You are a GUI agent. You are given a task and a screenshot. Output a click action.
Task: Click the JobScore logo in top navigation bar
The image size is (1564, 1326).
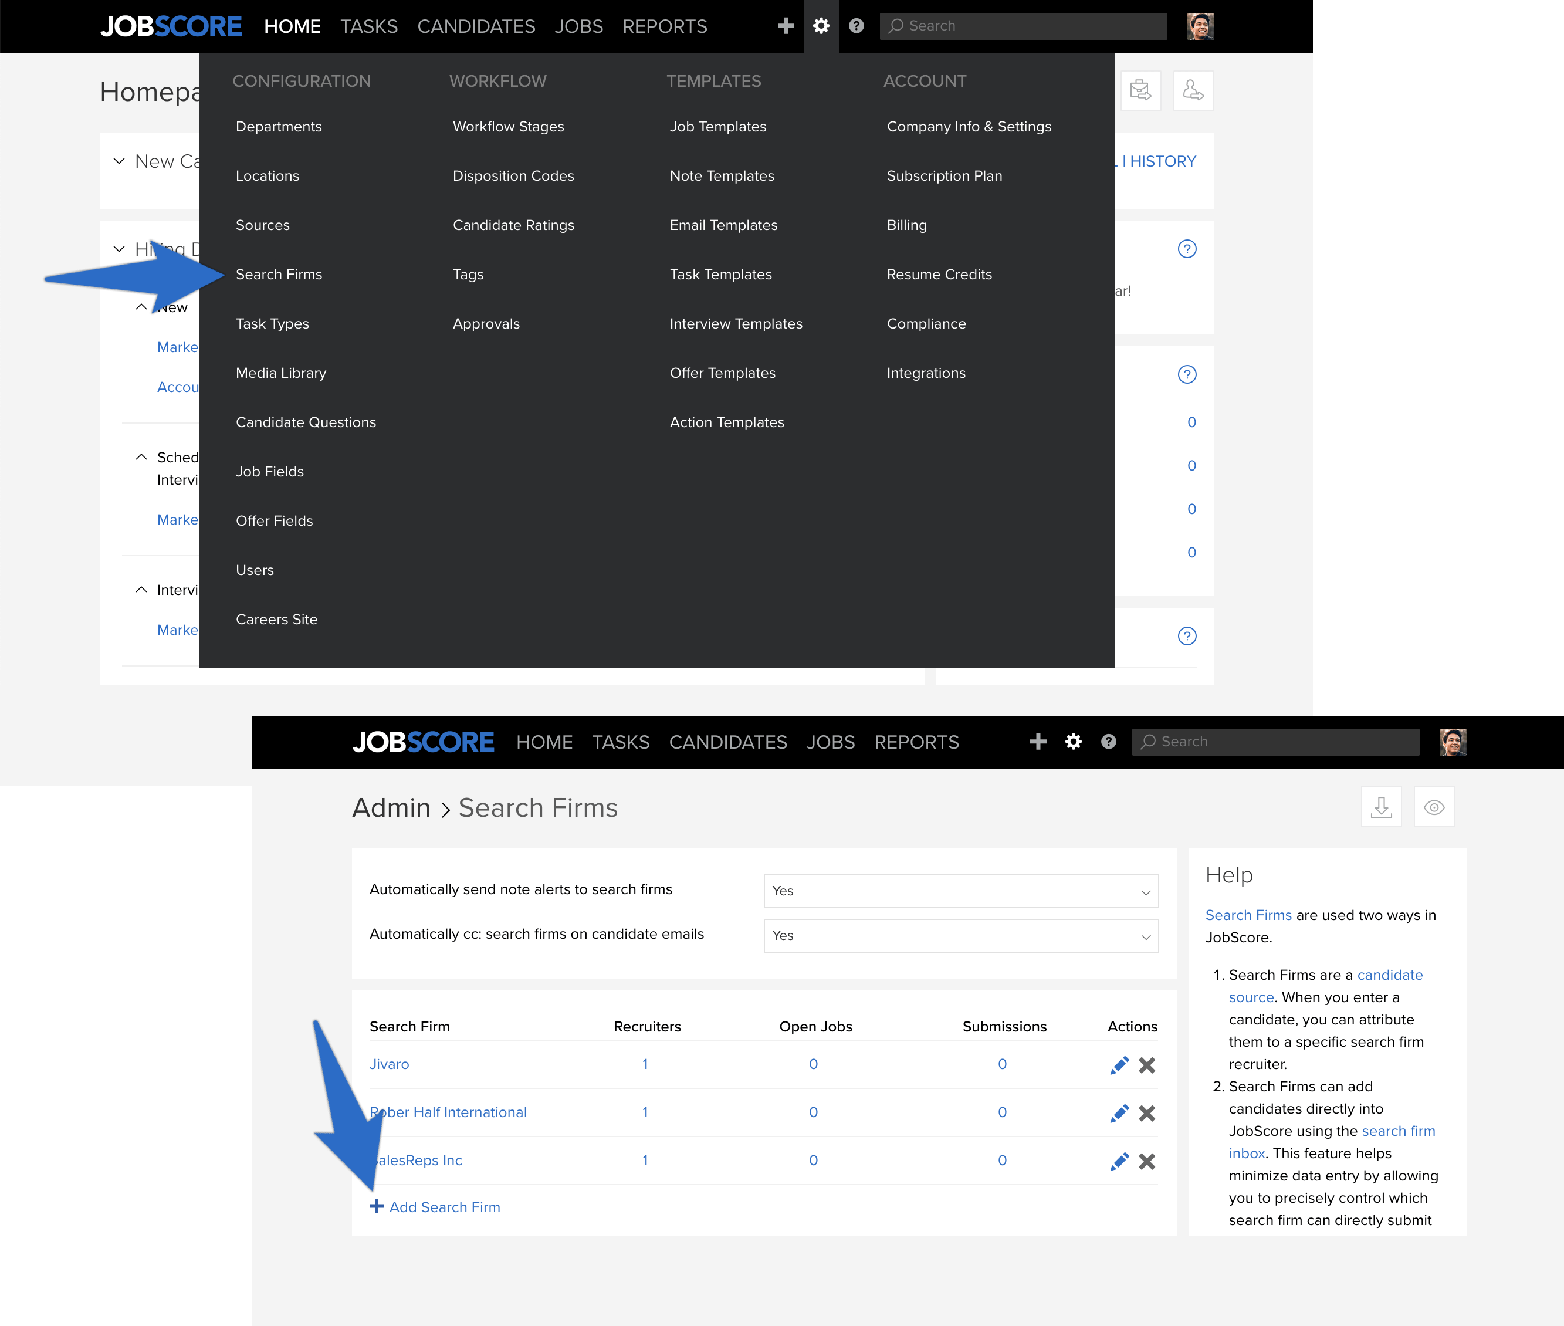point(171,26)
